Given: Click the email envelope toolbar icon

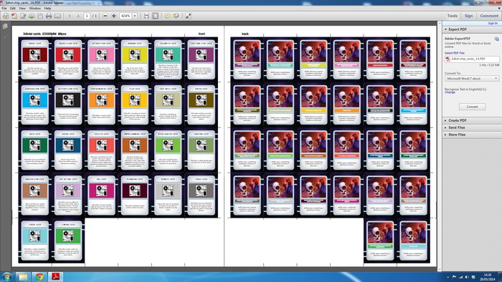Looking at the screenshot, I should [57, 16].
